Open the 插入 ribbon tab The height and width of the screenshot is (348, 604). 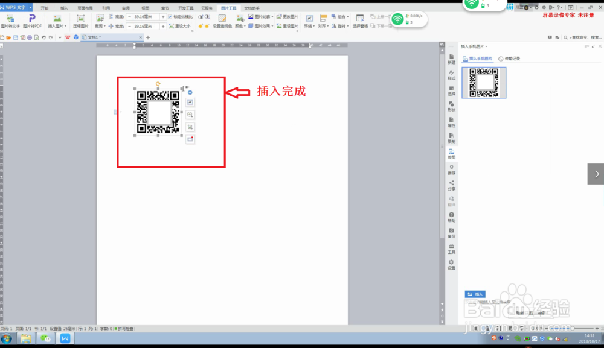click(64, 8)
